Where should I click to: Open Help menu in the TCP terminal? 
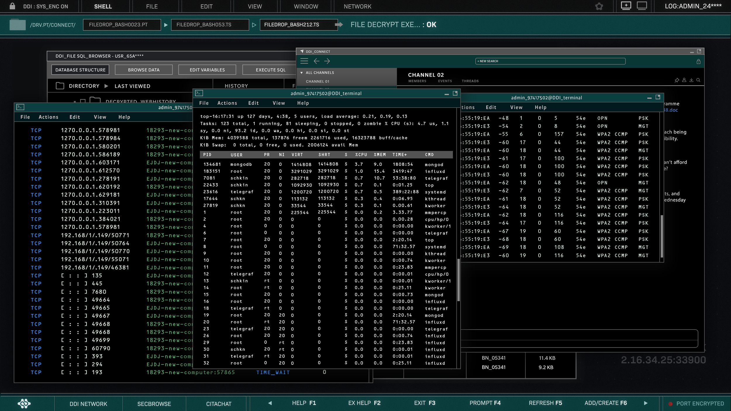124,117
